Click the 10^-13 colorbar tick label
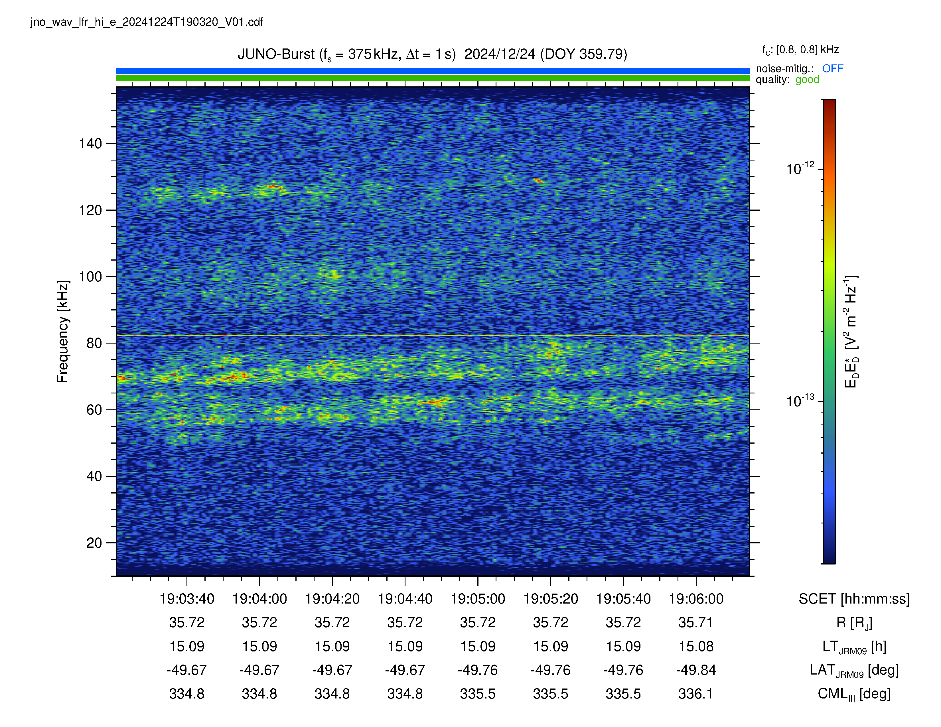The height and width of the screenshot is (727, 941). [x=800, y=400]
